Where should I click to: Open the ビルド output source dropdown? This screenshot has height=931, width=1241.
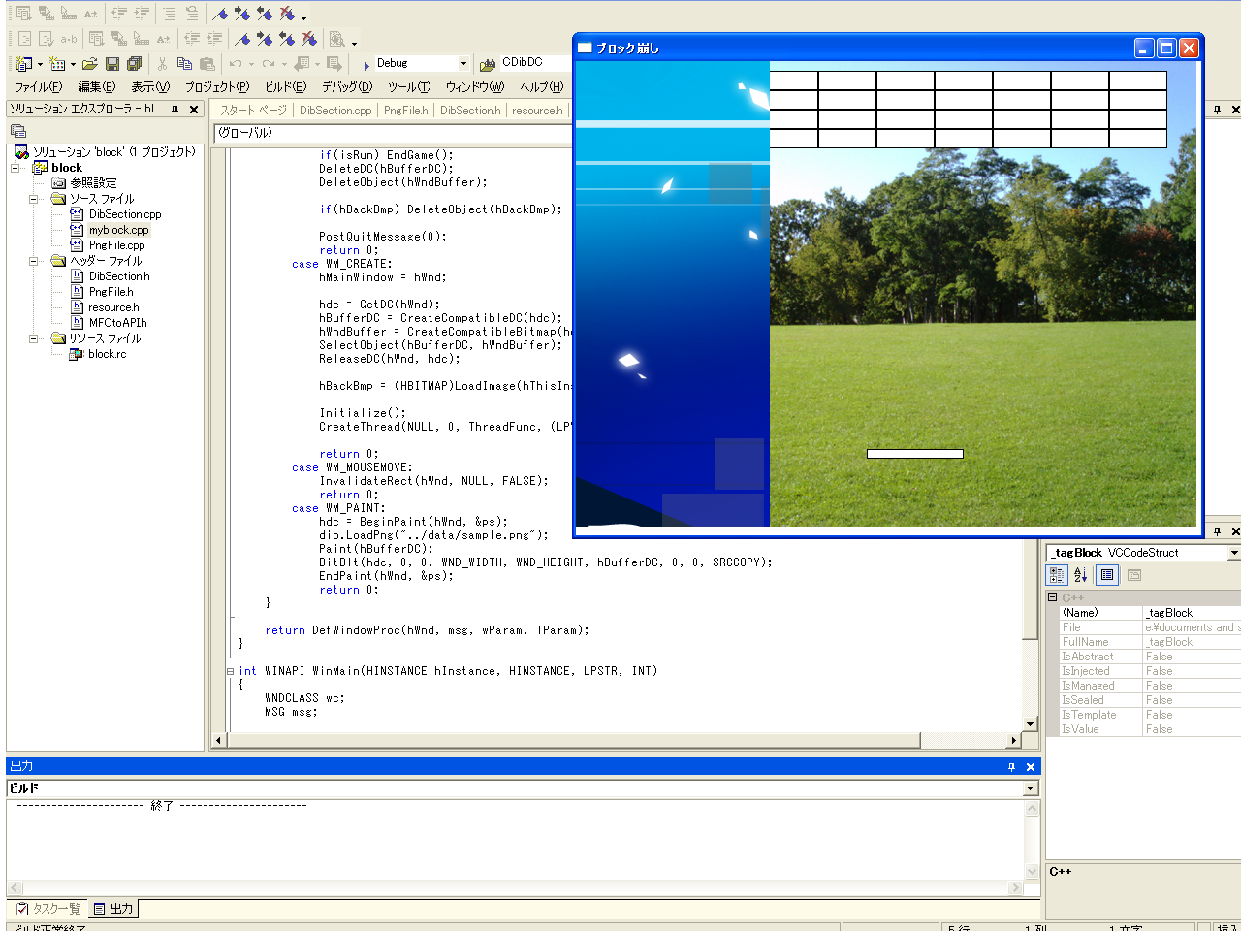pos(1031,788)
